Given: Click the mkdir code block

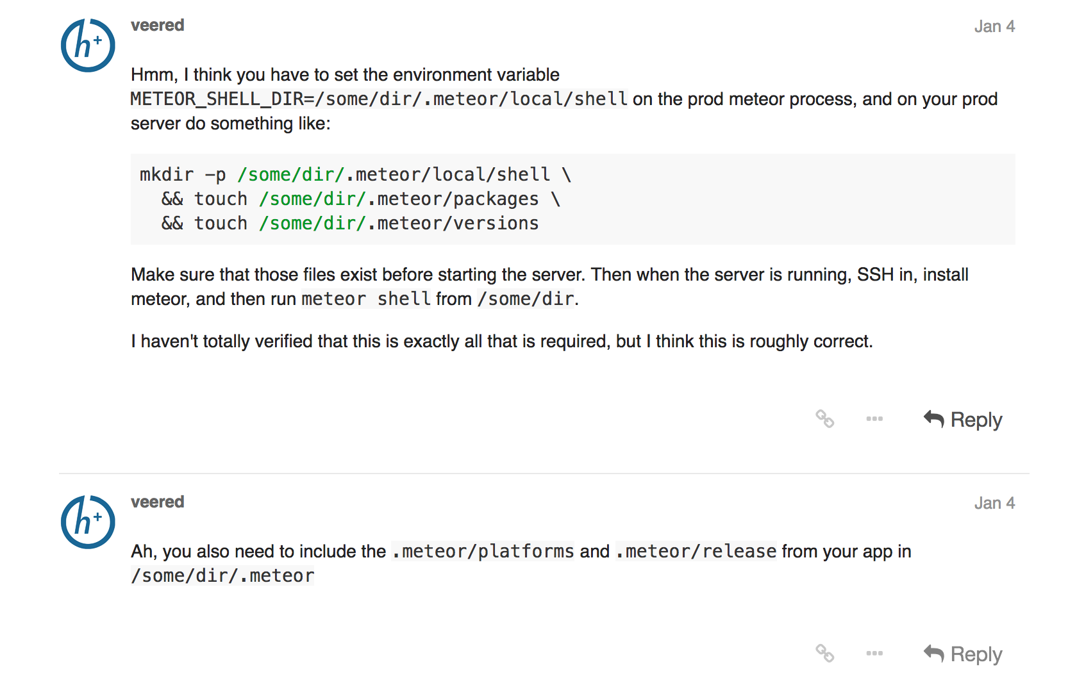Looking at the screenshot, I should 573,199.
